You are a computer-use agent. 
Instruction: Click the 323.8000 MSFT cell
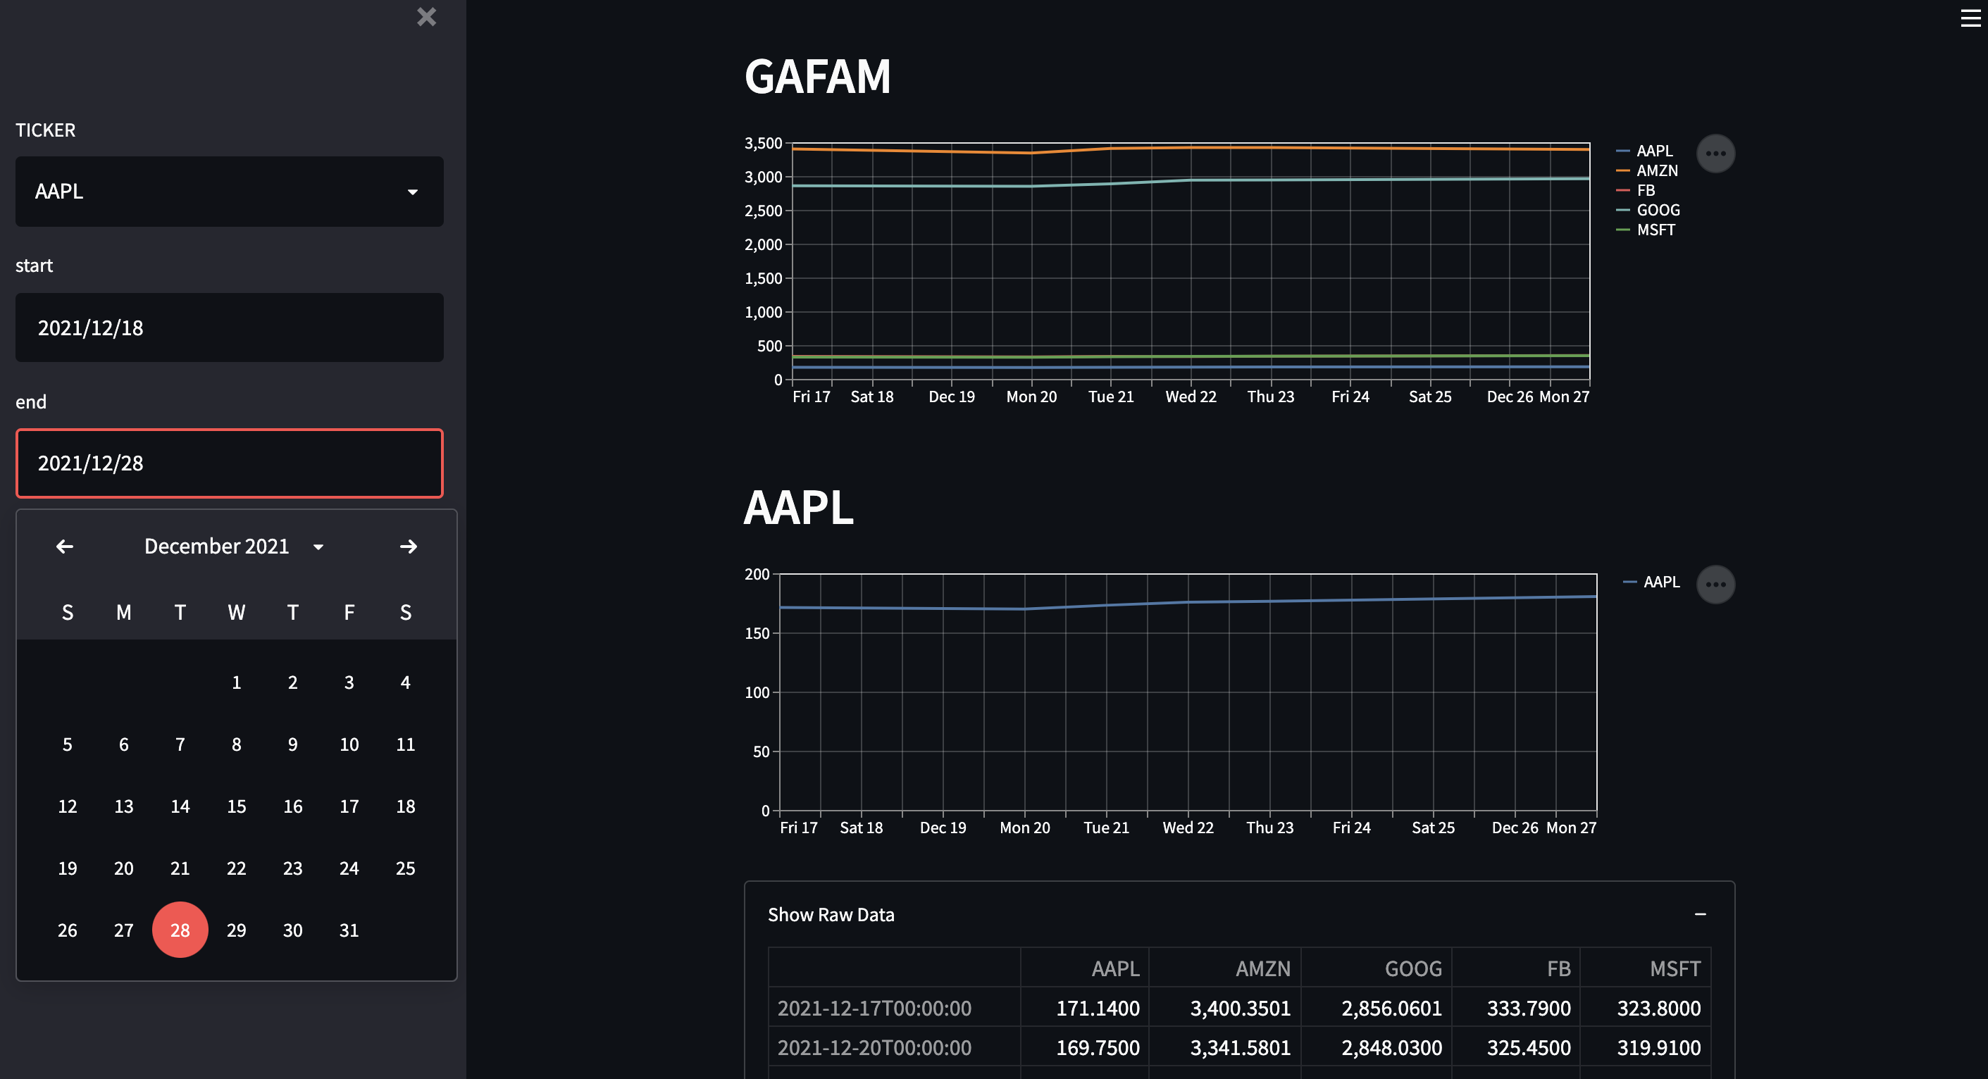coord(1646,1008)
